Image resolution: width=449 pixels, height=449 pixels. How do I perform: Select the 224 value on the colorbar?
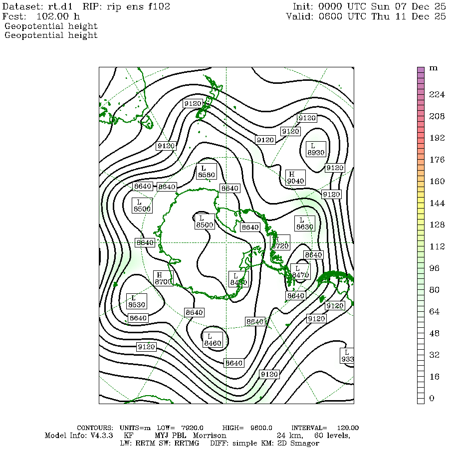pos(437,94)
